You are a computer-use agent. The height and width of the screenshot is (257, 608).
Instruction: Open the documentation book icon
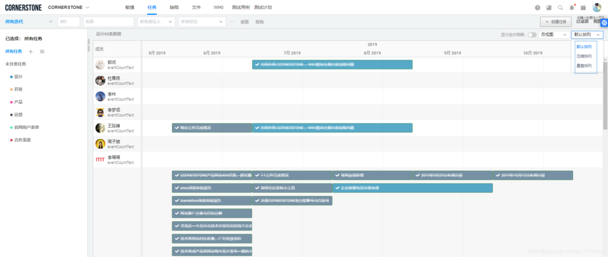549,8
